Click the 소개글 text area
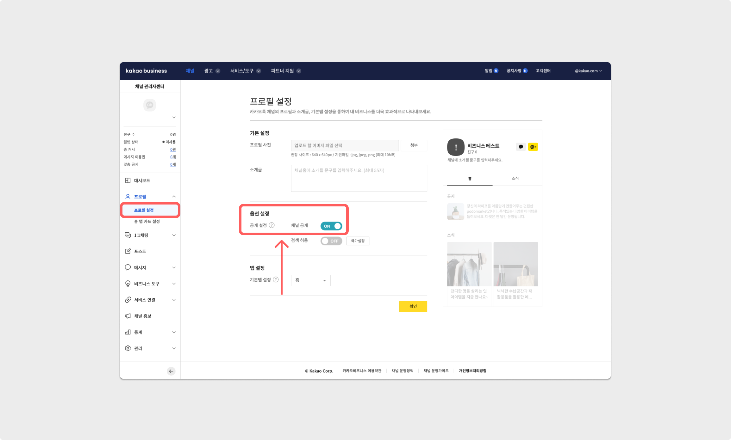This screenshot has width=731, height=440. [x=359, y=178]
